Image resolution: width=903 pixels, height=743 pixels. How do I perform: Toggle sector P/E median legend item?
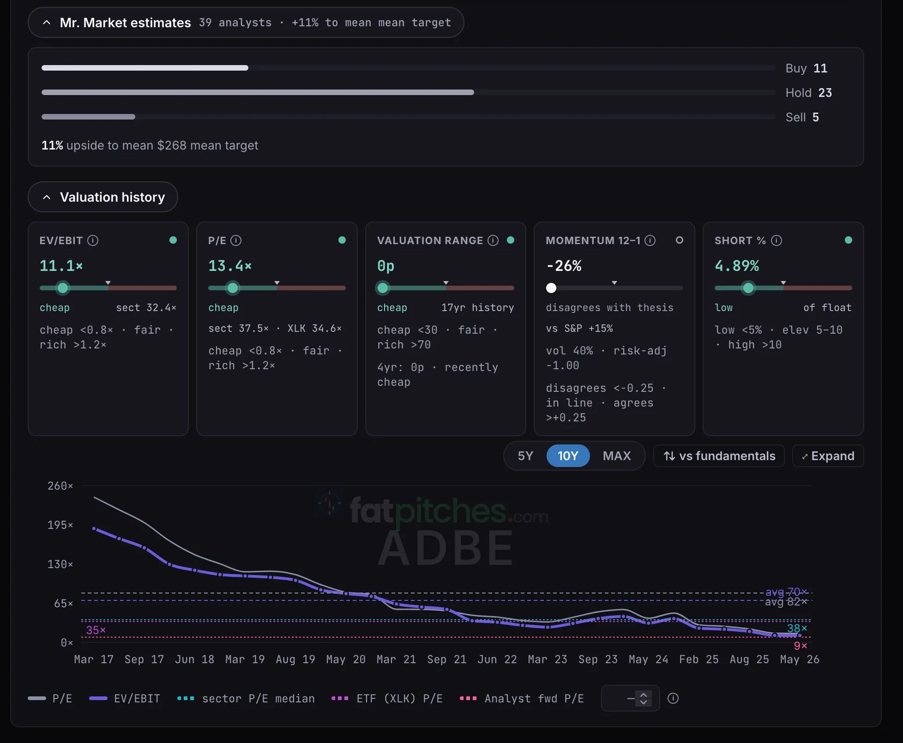(x=246, y=699)
